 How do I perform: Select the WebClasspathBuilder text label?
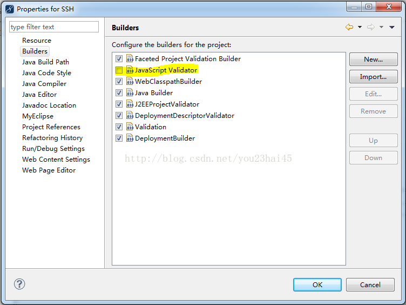168,82
